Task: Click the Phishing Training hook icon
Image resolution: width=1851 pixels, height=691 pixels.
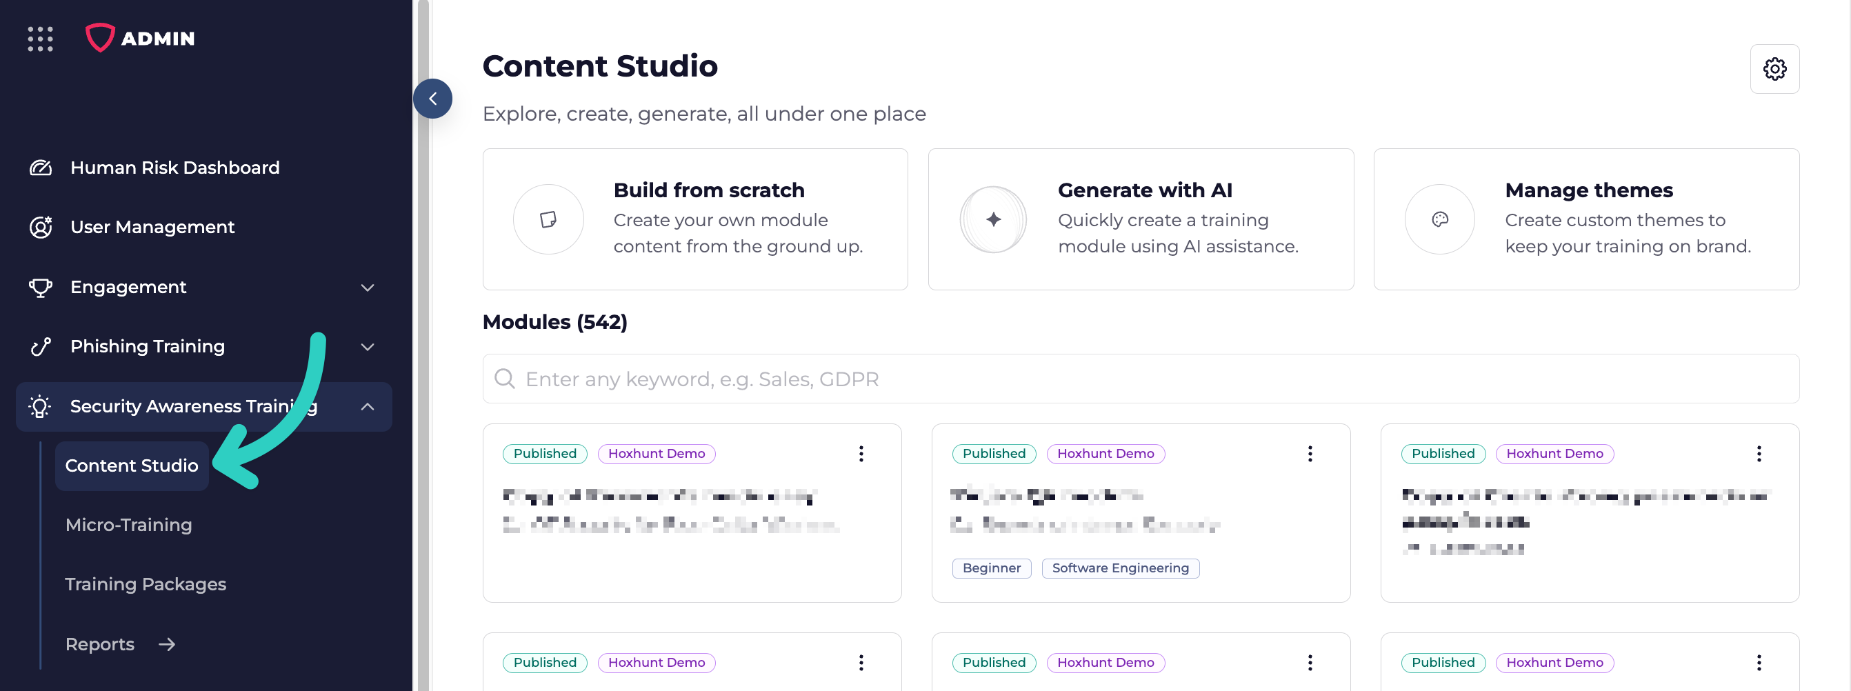Action: (40, 347)
